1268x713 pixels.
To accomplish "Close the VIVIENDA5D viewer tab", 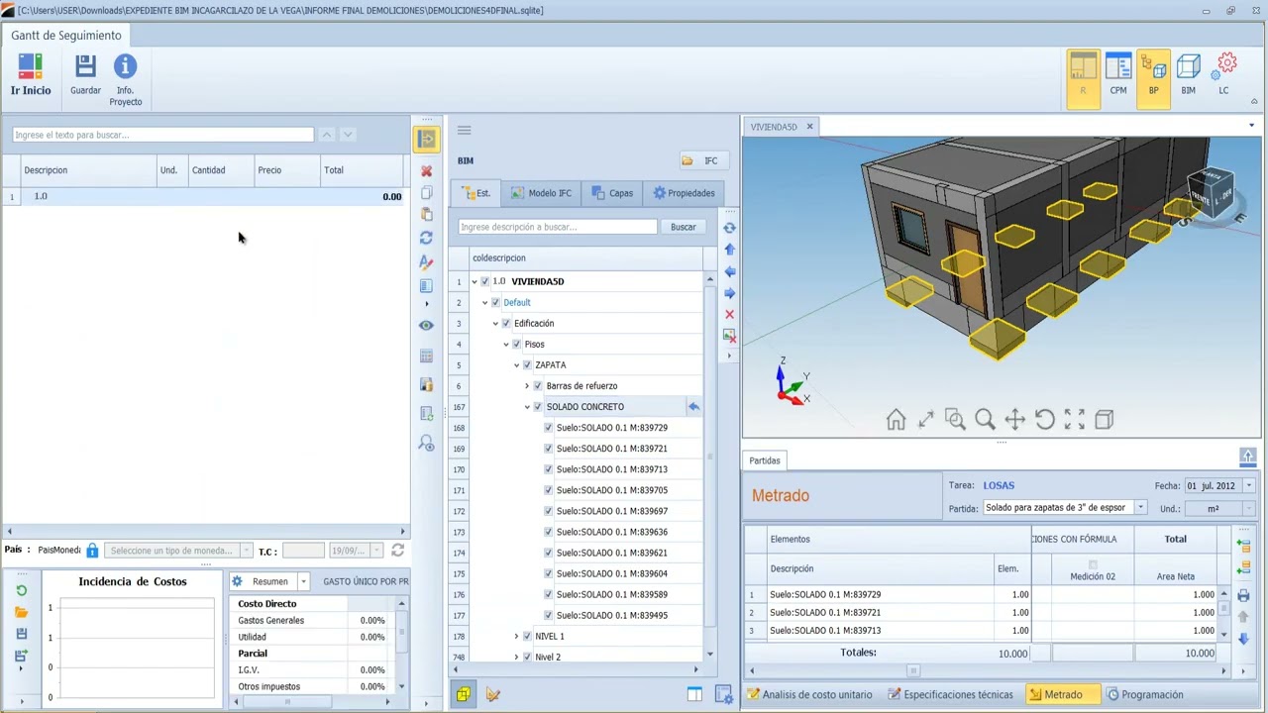I will coord(809,127).
